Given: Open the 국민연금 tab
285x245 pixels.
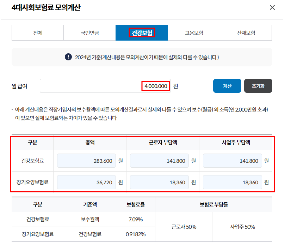Looking at the screenshot, I should [x=89, y=32].
